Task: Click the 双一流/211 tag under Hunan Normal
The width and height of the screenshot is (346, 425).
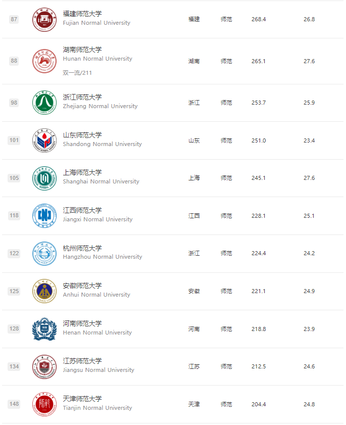Action: 77,73
